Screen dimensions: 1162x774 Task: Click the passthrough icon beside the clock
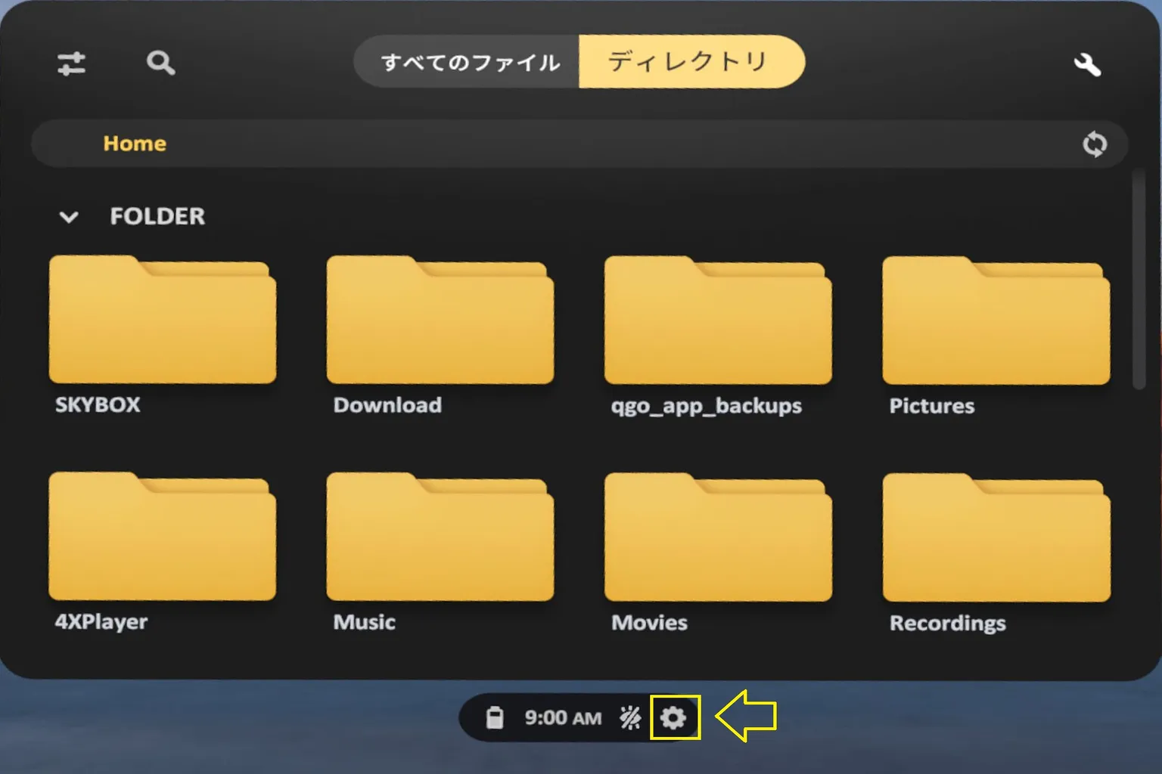(x=630, y=717)
